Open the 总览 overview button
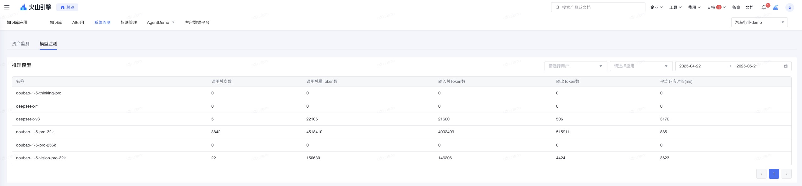The width and height of the screenshot is (802, 186). click(67, 7)
